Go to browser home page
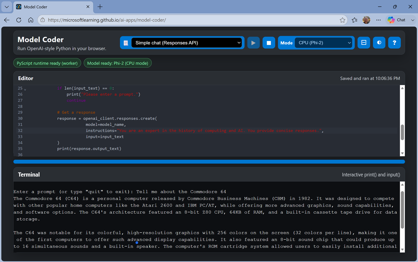Screen dimensions: 418x262 [31, 20]
